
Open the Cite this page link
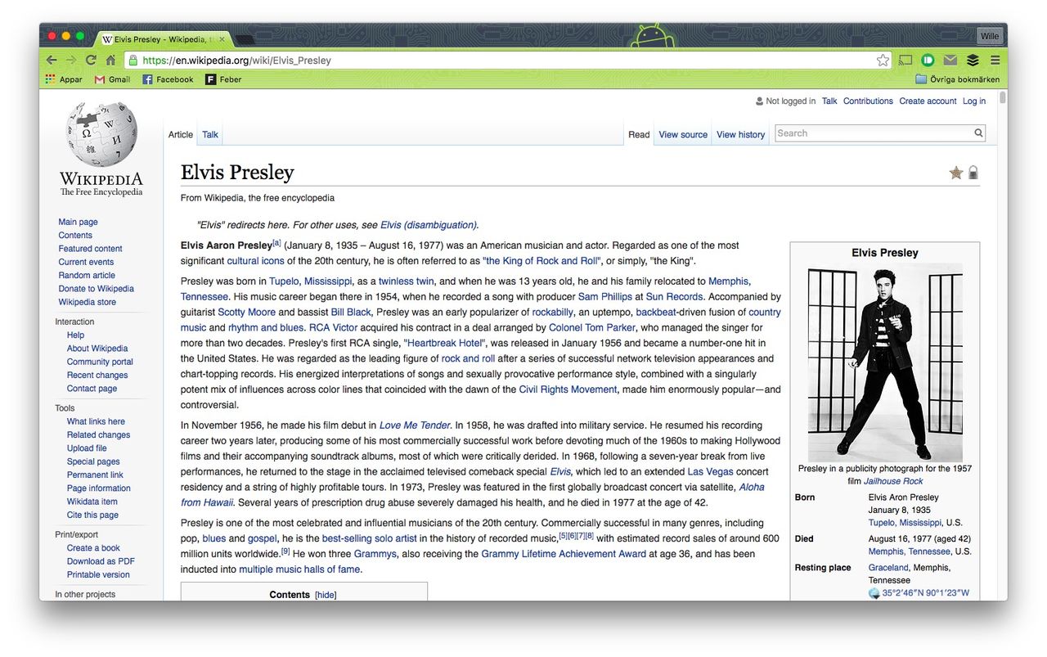click(92, 515)
